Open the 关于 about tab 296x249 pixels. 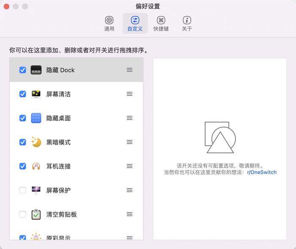tap(187, 24)
